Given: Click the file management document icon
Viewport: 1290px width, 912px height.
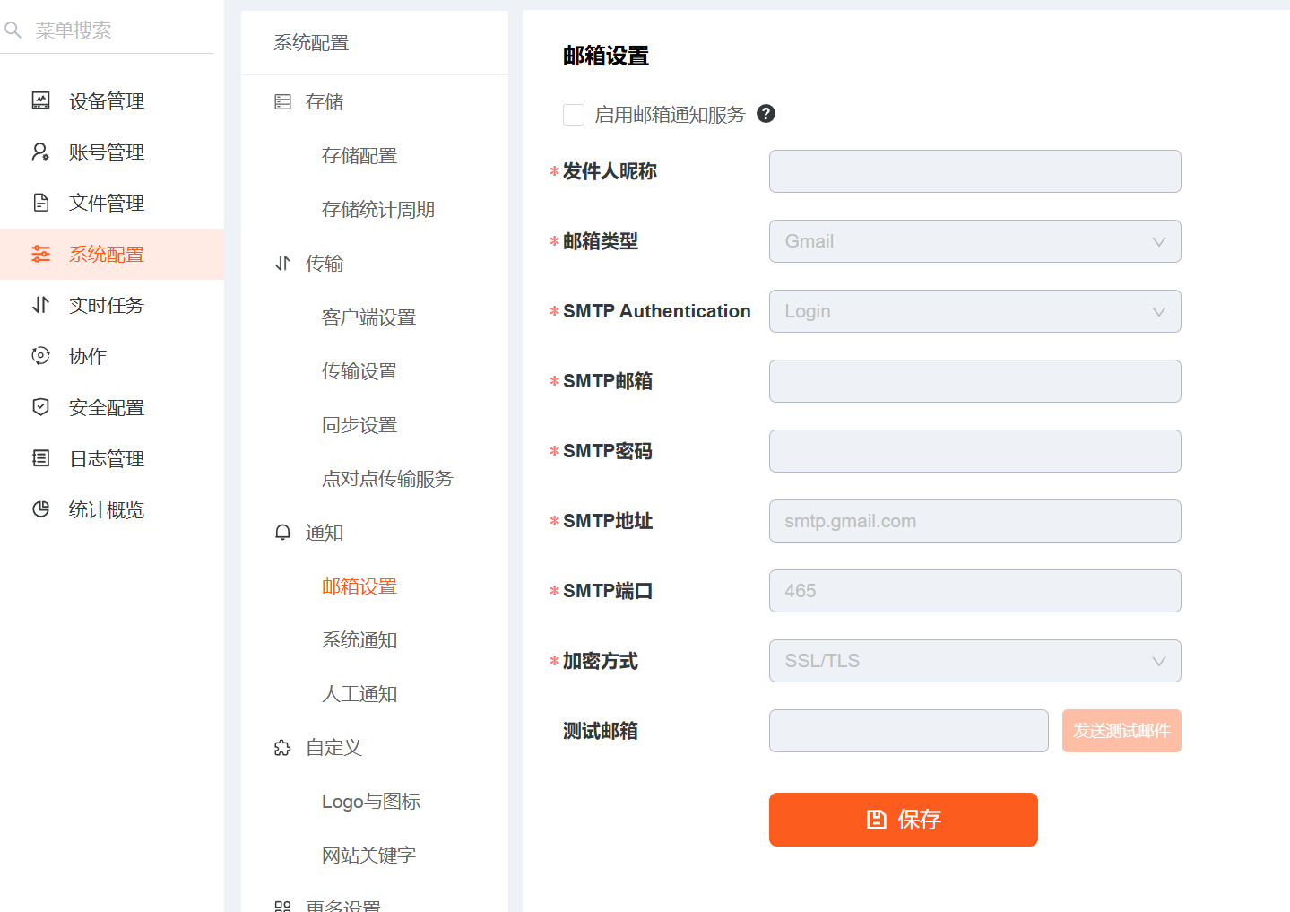Looking at the screenshot, I should pyautogui.click(x=40, y=203).
